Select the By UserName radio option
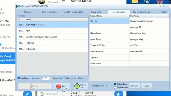171x96 pixels. [115, 87]
